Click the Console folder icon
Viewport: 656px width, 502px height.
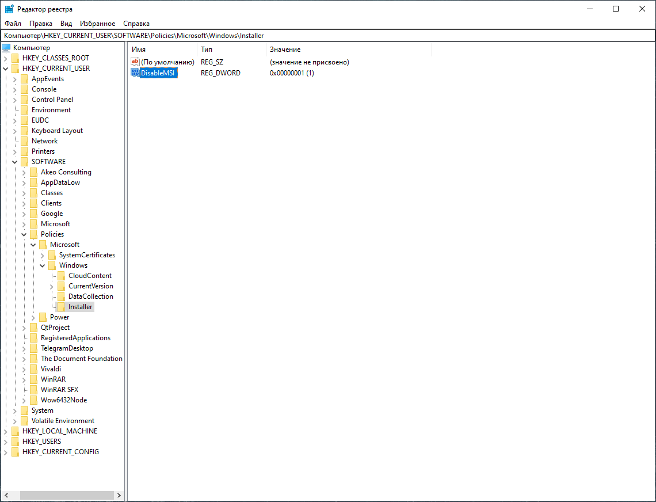[25, 89]
